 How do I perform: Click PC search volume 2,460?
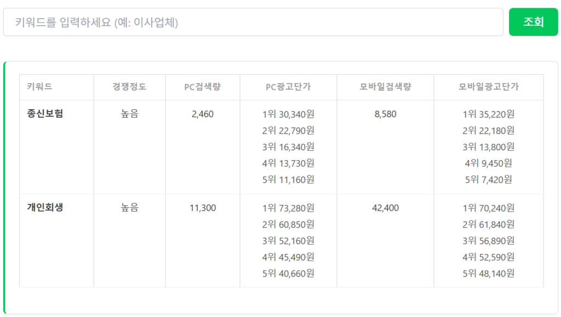pos(203,114)
